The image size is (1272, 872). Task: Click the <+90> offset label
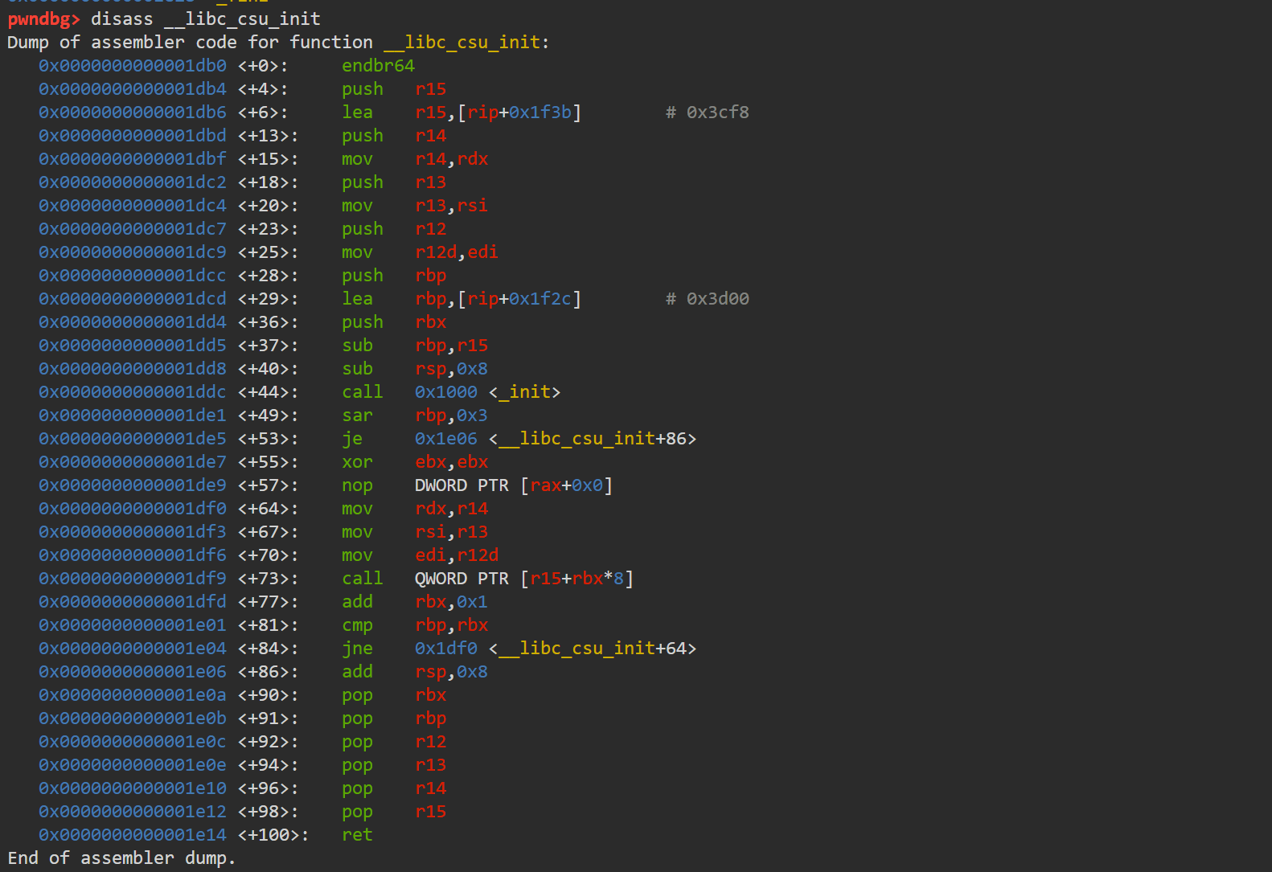pos(268,694)
